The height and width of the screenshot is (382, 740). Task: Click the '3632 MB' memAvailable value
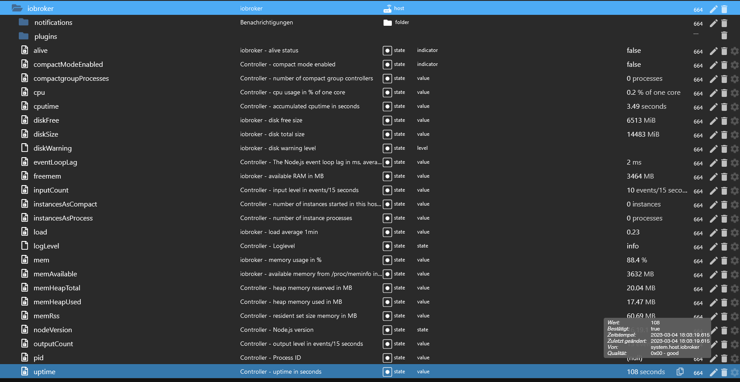pyautogui.click(x=640, y=274)
